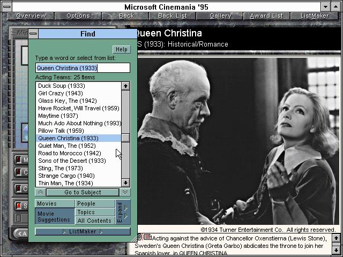This screenshot has width=343, height=257.
Task: Go Back to previous screen
Action: pos(126,16)
